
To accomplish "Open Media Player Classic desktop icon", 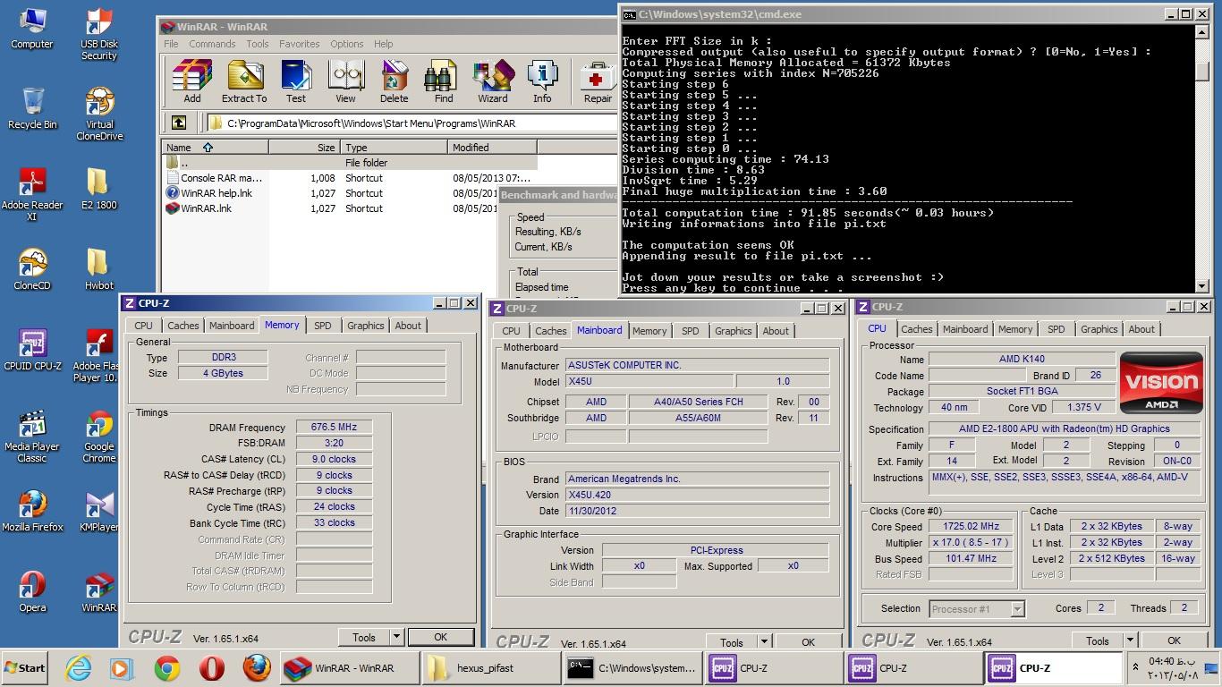I will pos(32,437).
